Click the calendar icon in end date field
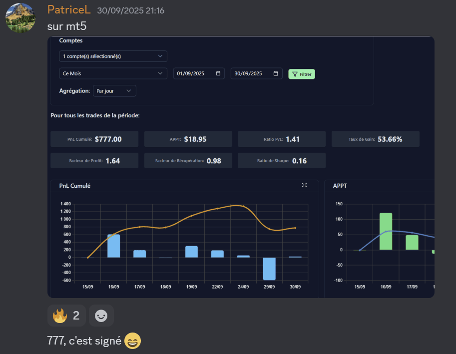This screenshot has width=456, height=354. coord(276,74)
